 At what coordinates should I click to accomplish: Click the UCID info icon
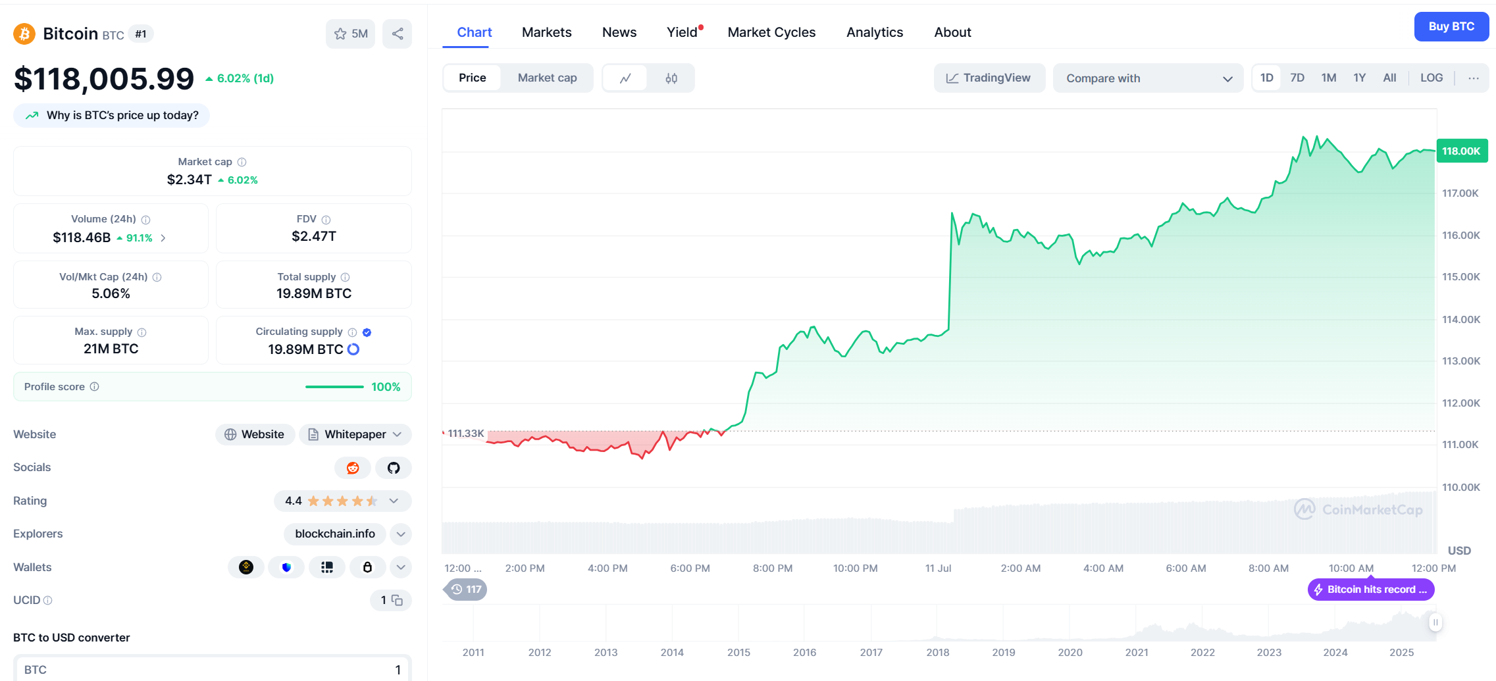tap(48, 600)
